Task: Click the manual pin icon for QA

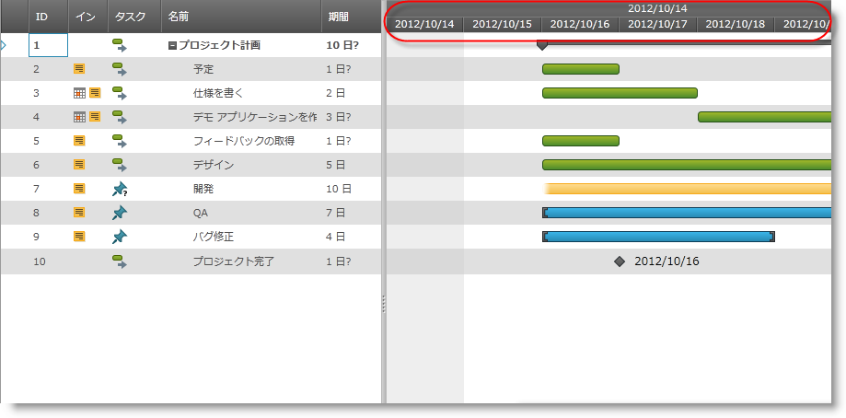Action: point(120,213)
